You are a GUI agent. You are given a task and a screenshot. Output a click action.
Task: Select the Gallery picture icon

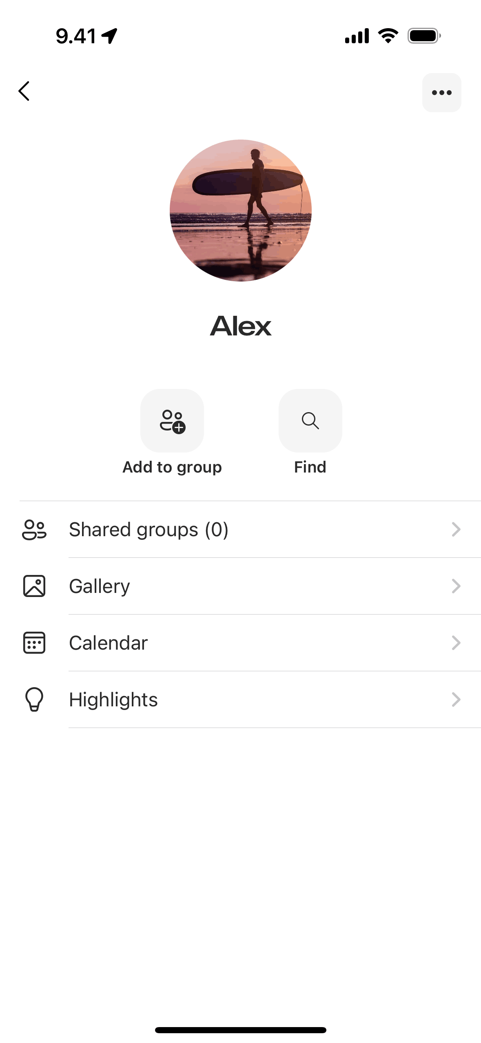pos(34,586)
